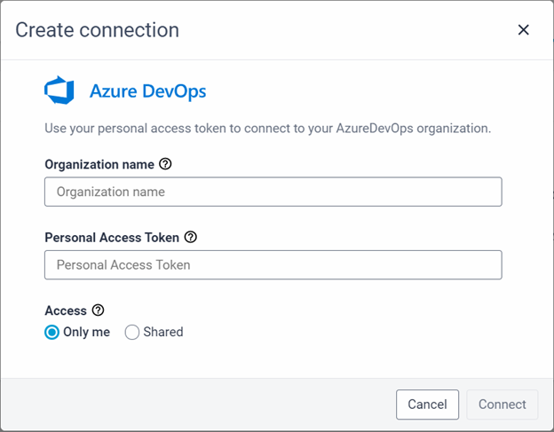The height and width of the screenshot is (432, 554).
Task: Click the personal access token description text
Action: click(x=268, y=129)
